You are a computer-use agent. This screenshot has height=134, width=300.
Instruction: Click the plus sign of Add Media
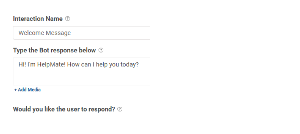click(16, 90)
